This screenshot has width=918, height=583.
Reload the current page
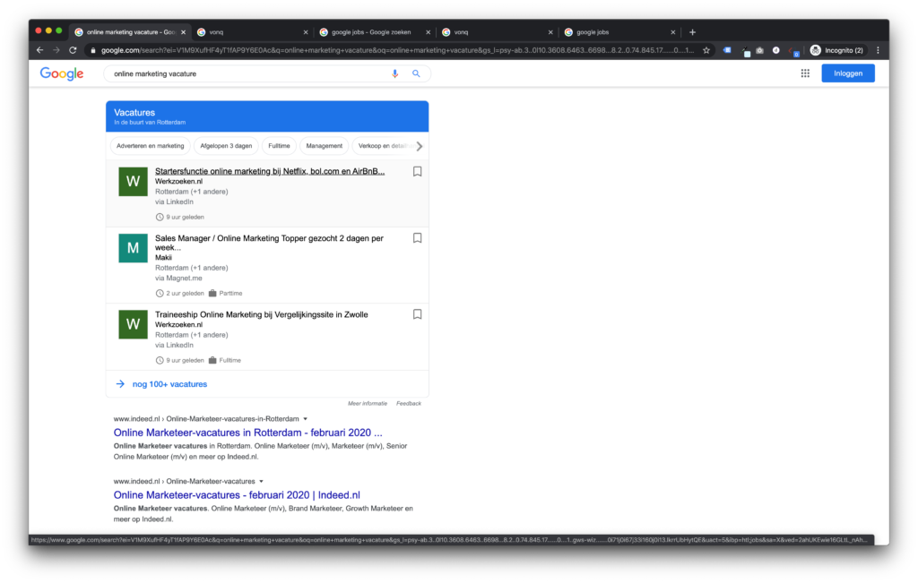(73, 50)
